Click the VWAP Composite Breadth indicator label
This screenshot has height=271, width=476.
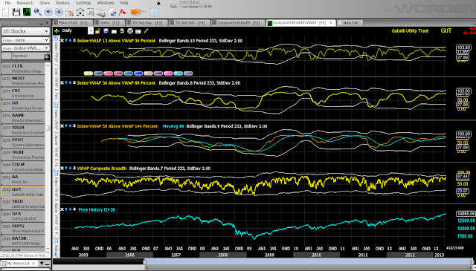102,169
